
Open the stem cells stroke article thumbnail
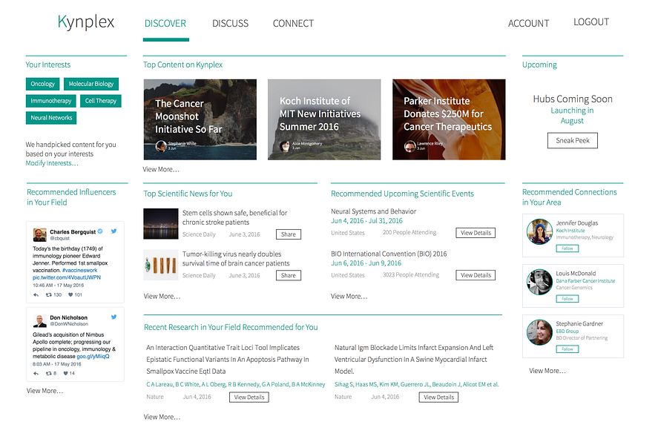pos(161,223)
